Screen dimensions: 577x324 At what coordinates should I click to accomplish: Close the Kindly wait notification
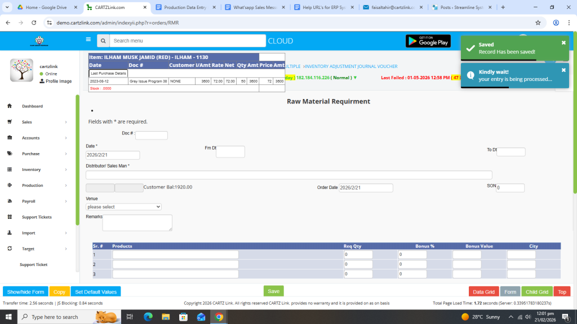563,70
